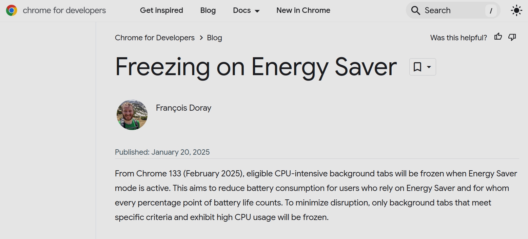Image resolution: width=528 pixels, height=239 pixels.
Task: Open author name François Doray
Action: [x=183, y=108]
